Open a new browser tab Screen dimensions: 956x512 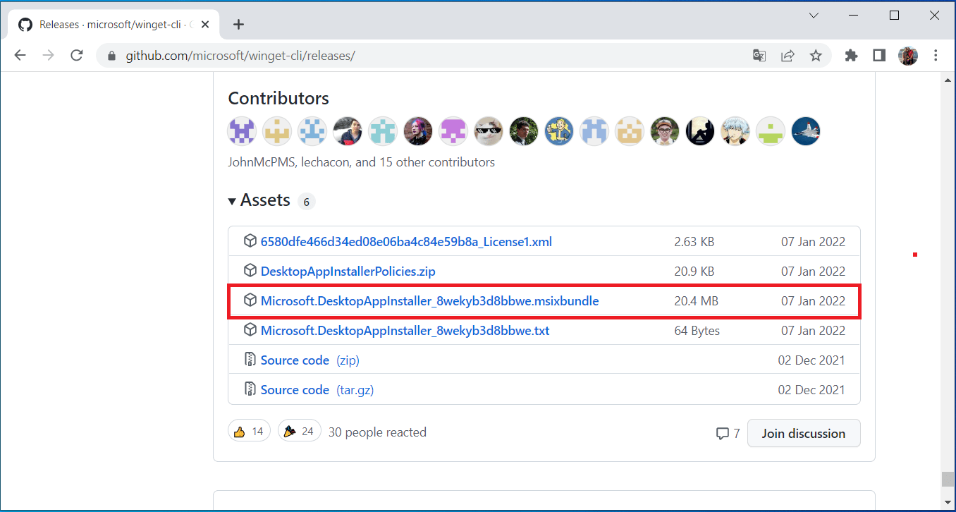238,24
